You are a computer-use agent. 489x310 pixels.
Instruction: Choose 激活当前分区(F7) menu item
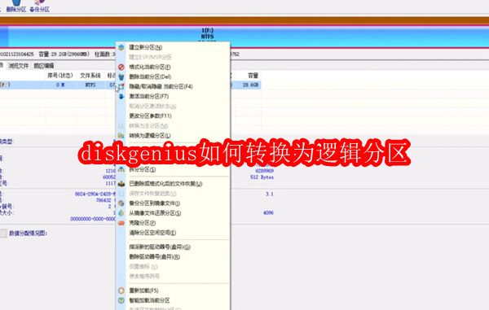point(149,97)
